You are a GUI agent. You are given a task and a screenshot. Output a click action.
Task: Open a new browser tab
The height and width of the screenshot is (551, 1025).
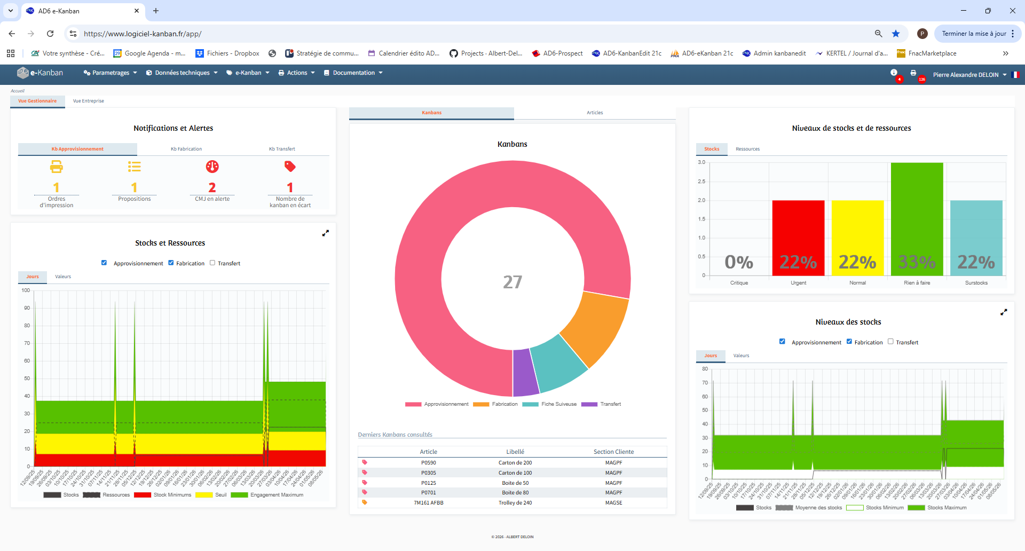click(x=156, y=11)
